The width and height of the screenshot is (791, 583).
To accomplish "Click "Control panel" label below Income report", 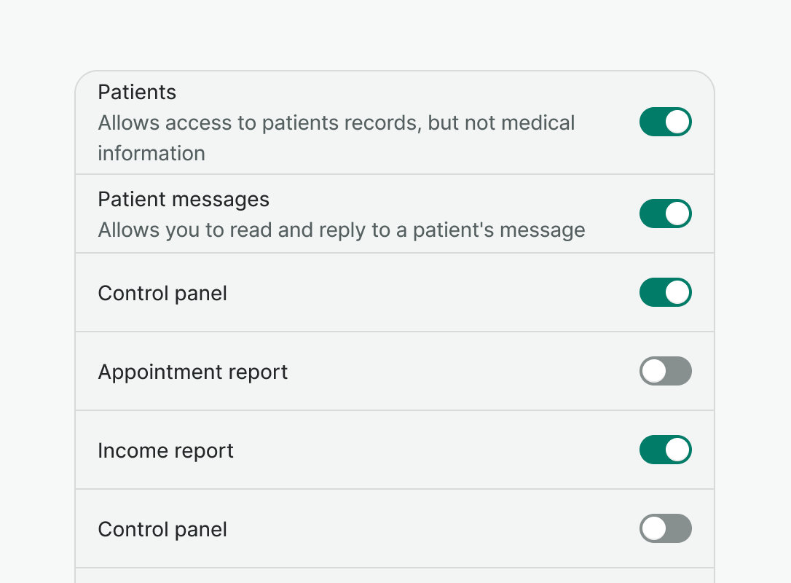I will tap(162, 530).
